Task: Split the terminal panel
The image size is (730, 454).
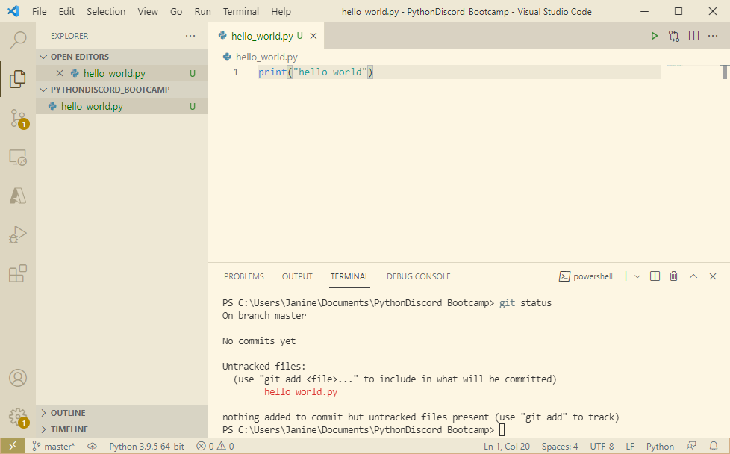Action: pyautogui.click(x=655, y=276)
